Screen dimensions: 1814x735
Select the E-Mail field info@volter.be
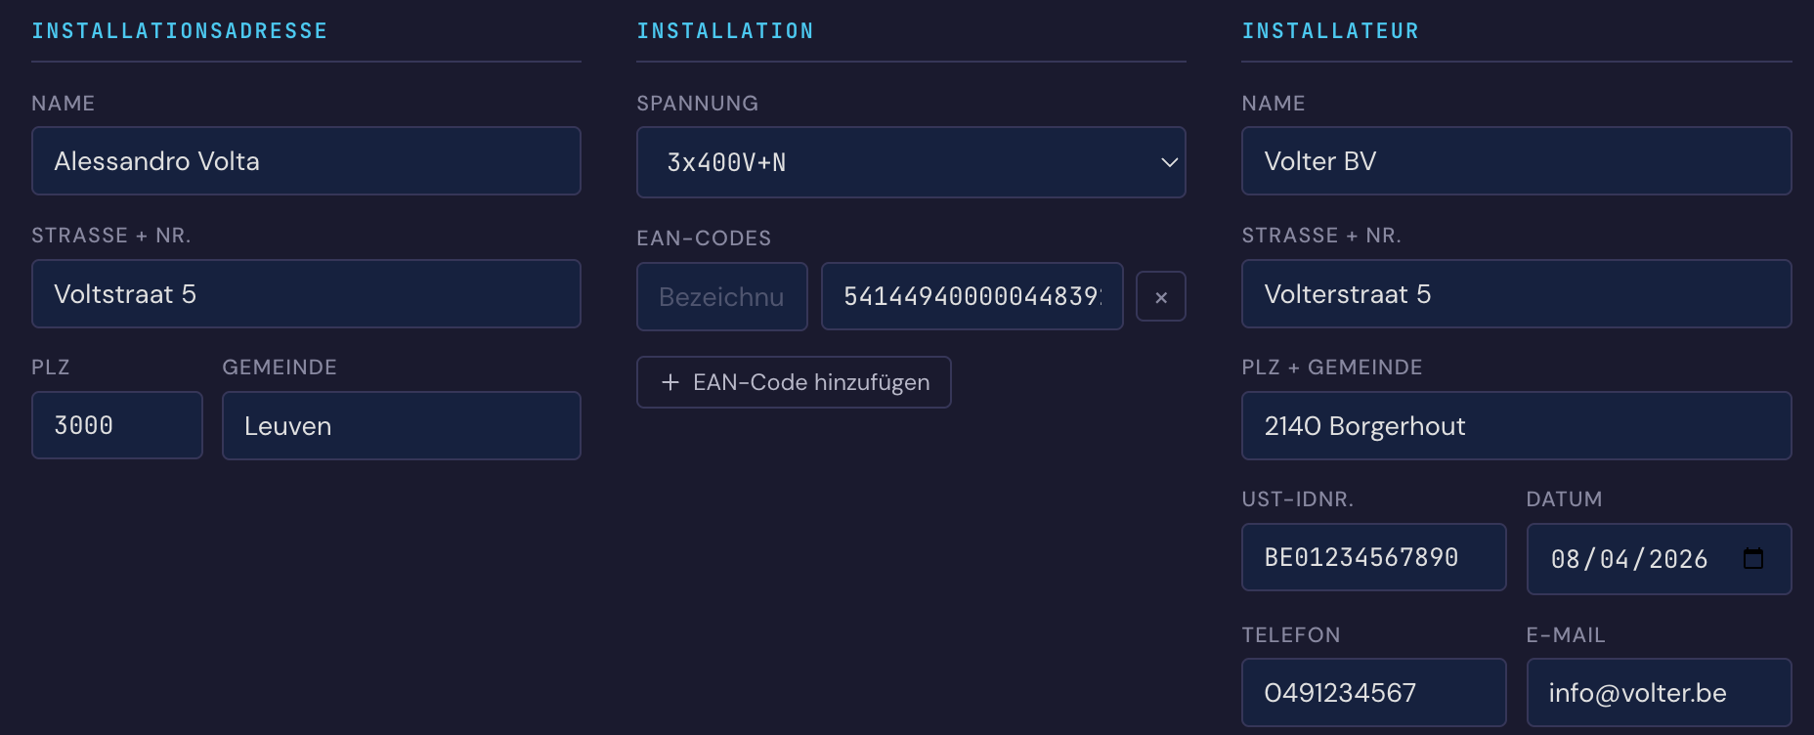coord(1660,693)
